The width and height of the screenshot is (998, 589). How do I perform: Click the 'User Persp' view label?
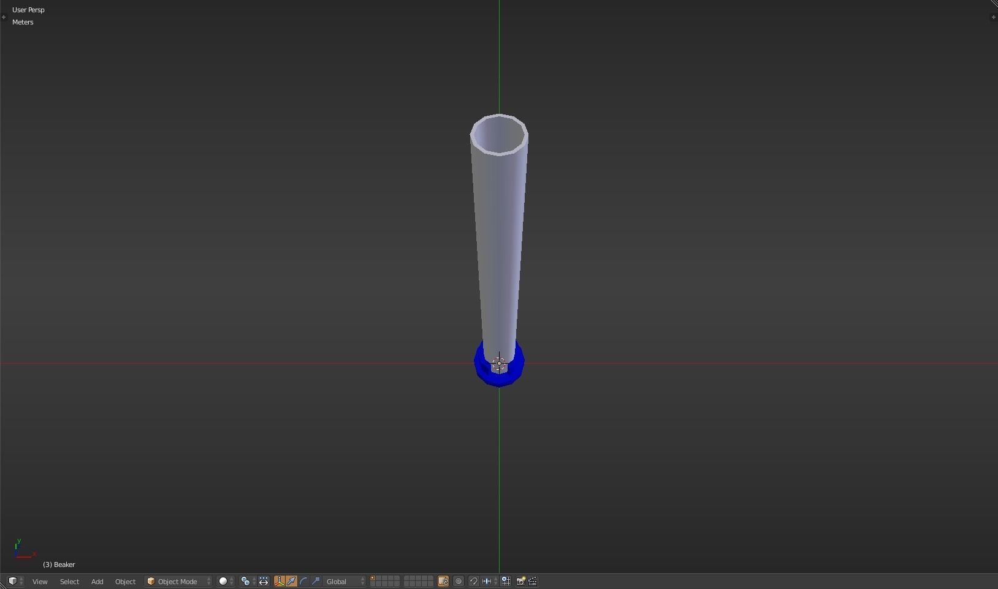coord(28,10)
